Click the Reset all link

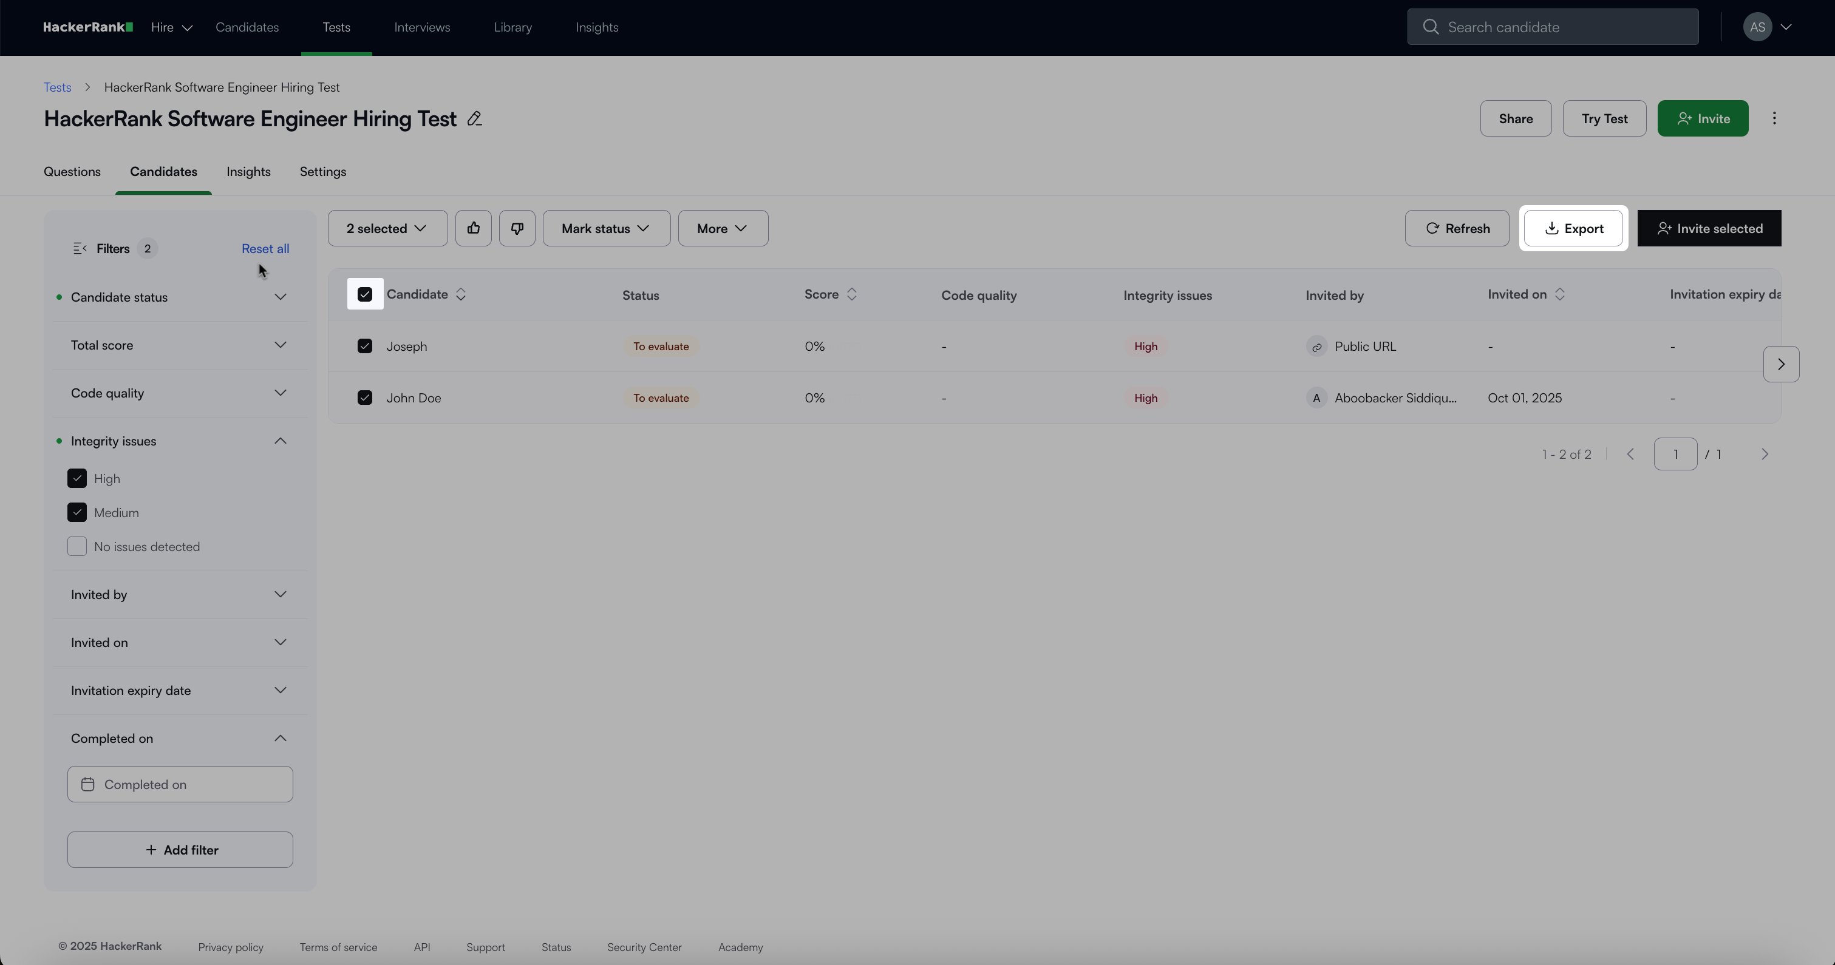265,249
